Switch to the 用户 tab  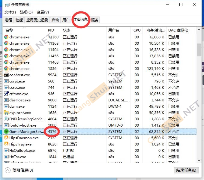[x=66, y=20]
